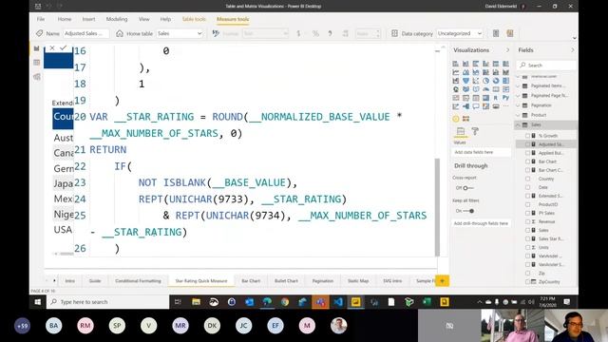Click the 'Add data fields here' well
Screen dimensions: 608x342
(482, 152)
